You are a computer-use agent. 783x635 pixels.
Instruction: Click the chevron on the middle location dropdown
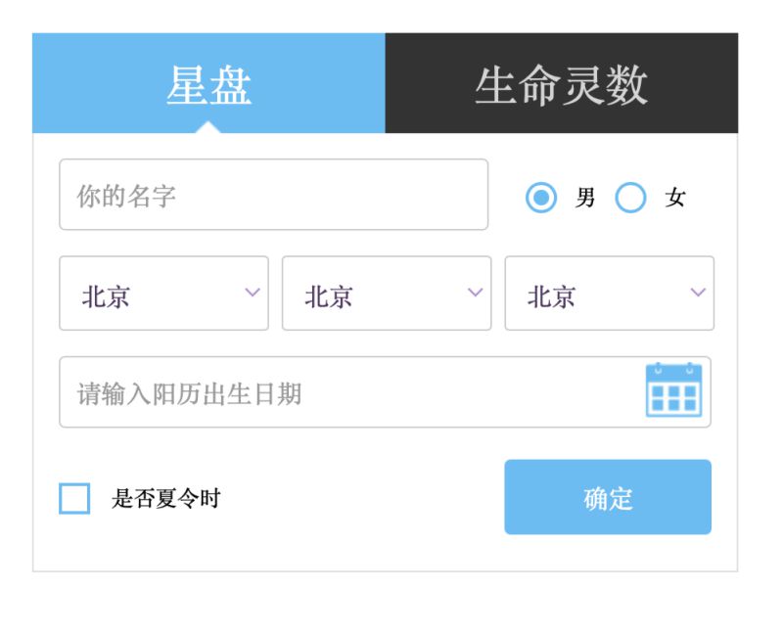475,294
